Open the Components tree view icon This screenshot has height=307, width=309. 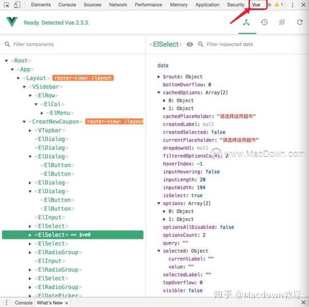coord(246,23)
